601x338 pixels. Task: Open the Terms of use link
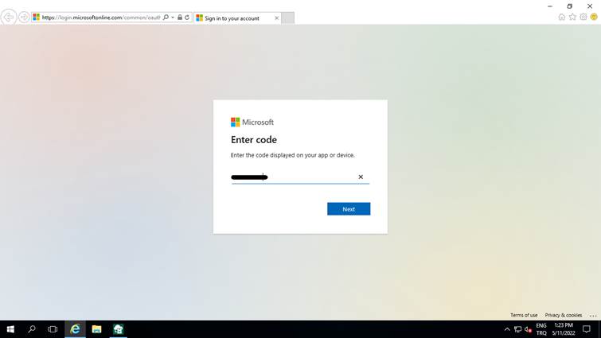[524, 315]
